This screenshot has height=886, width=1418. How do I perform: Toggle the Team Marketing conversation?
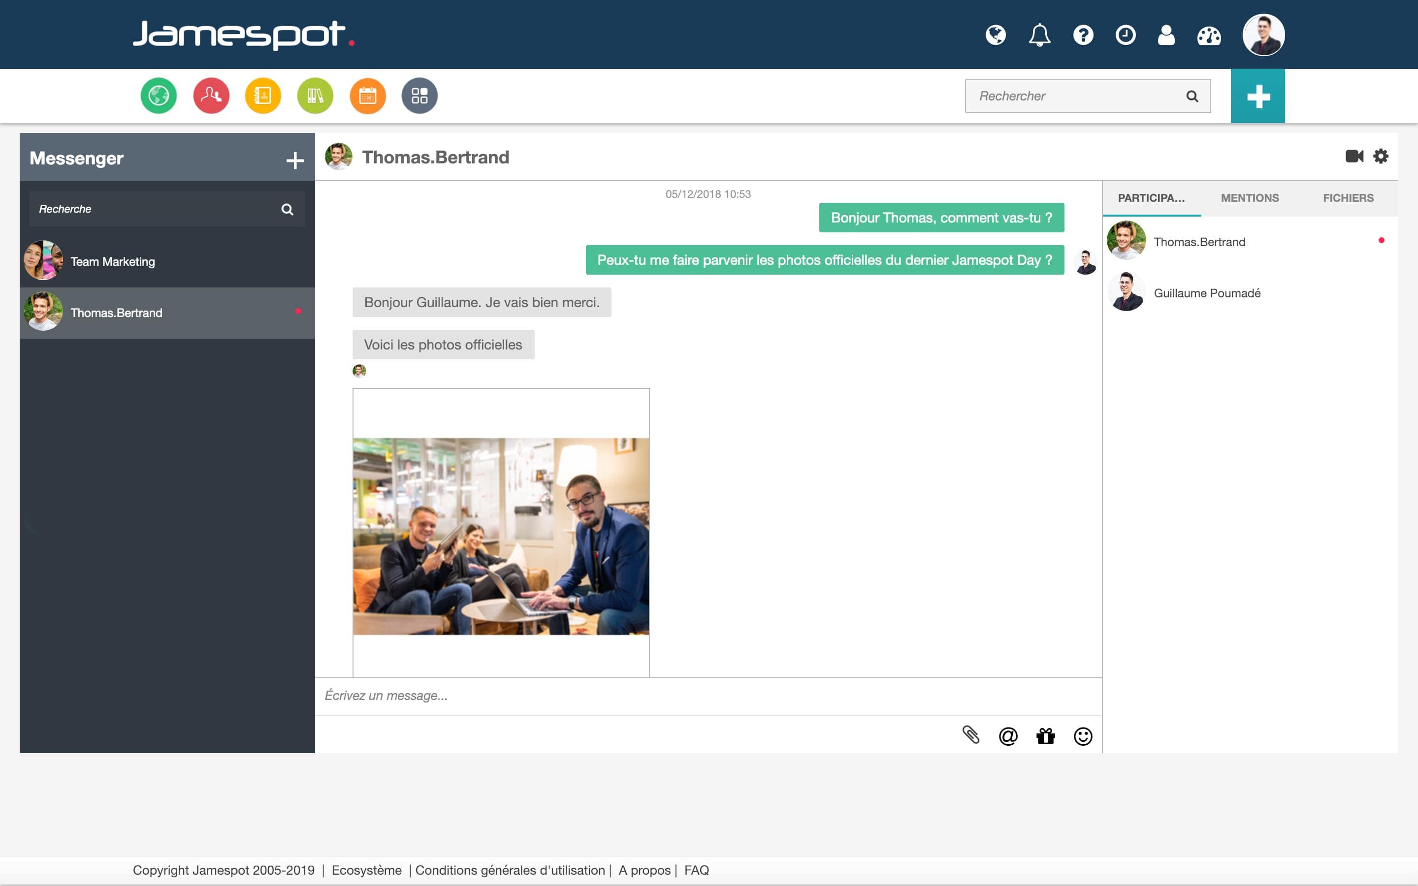pyautogui.click(x=166, y=261)
